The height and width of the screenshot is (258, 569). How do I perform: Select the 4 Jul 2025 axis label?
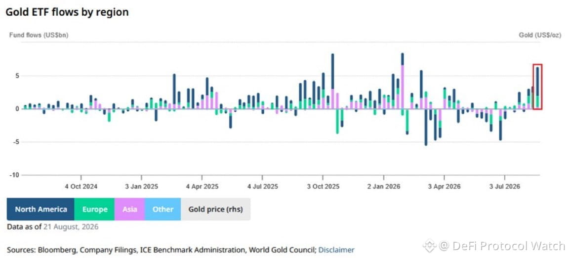point(262,187)
